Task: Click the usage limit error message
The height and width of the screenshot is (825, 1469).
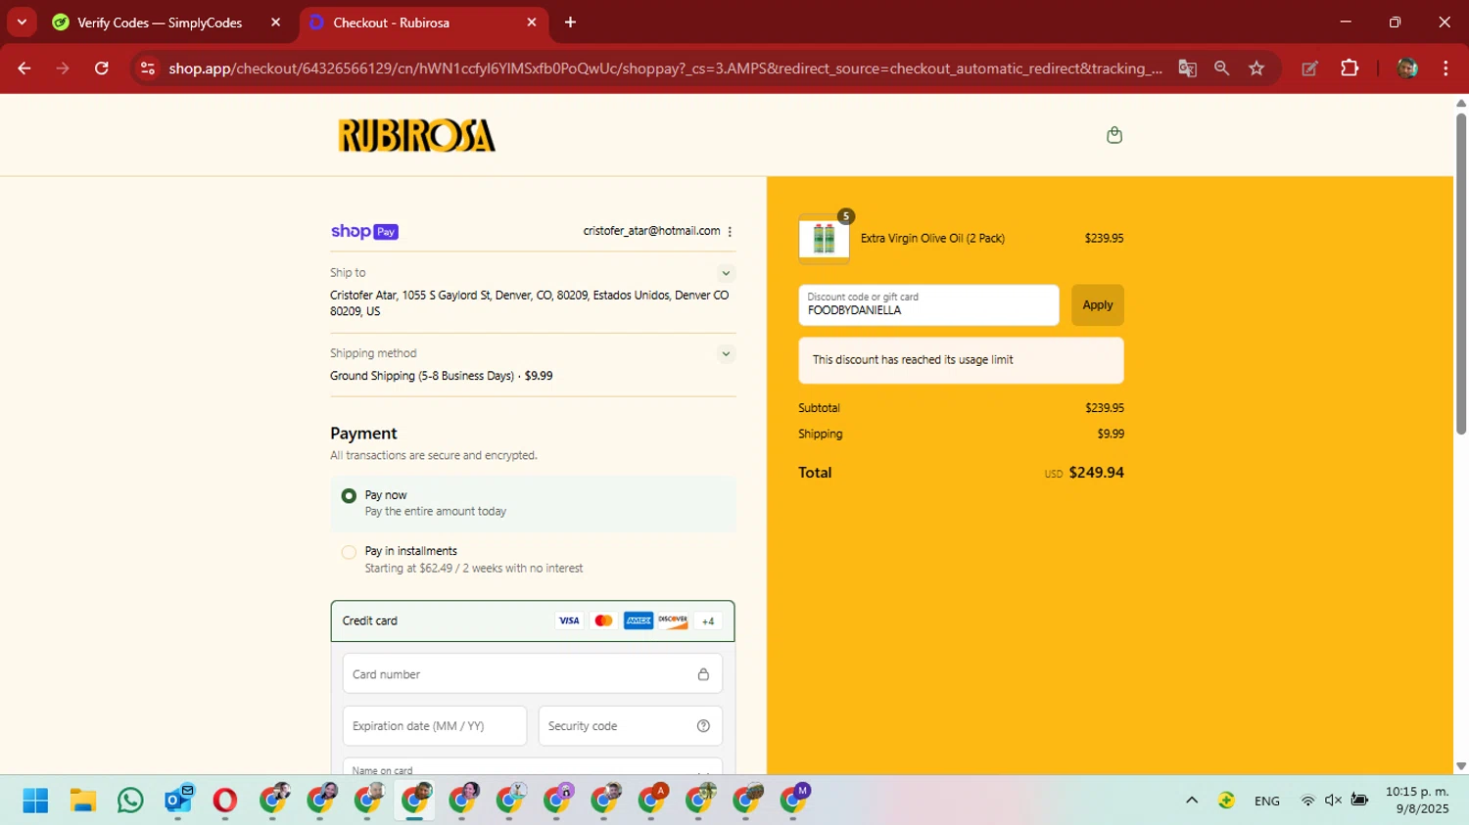Action: (x=961, y=360)
